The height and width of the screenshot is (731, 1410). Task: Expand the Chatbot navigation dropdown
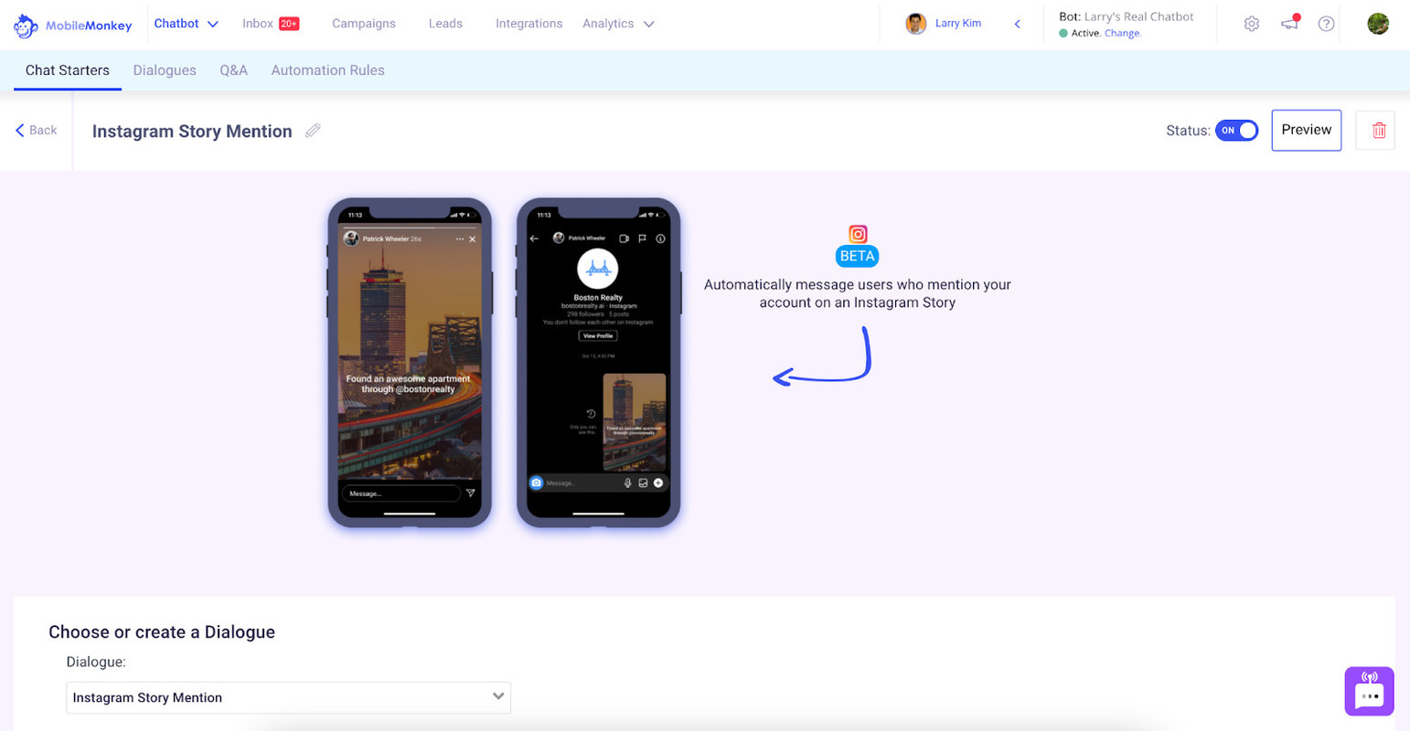(212, 24)
